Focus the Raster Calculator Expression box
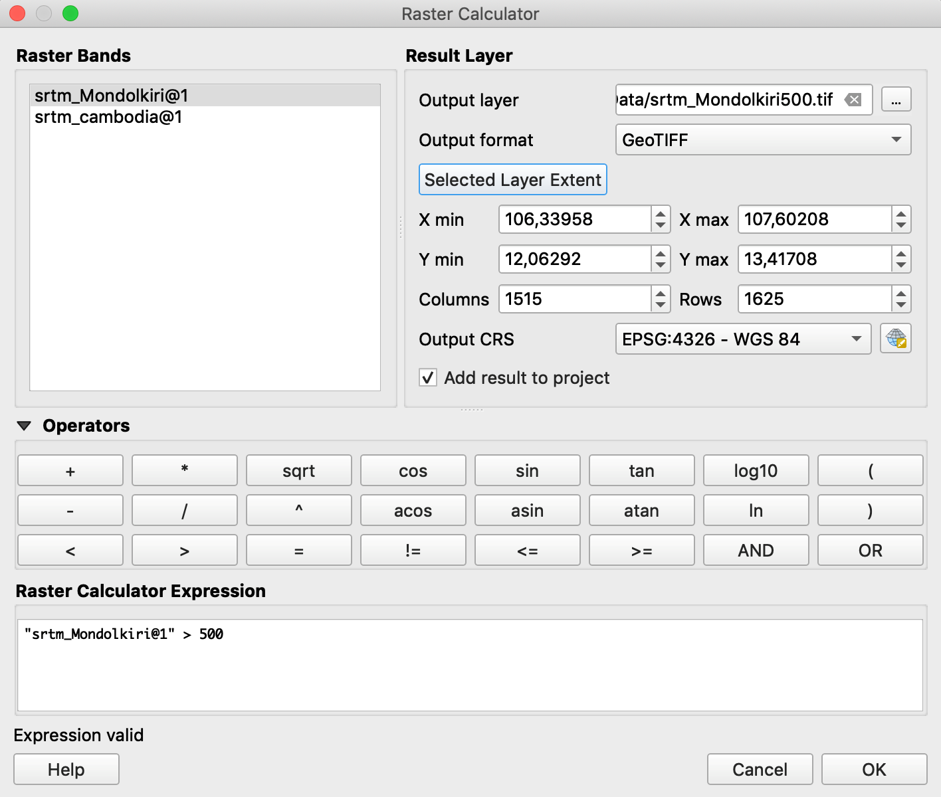 (470, 665)
